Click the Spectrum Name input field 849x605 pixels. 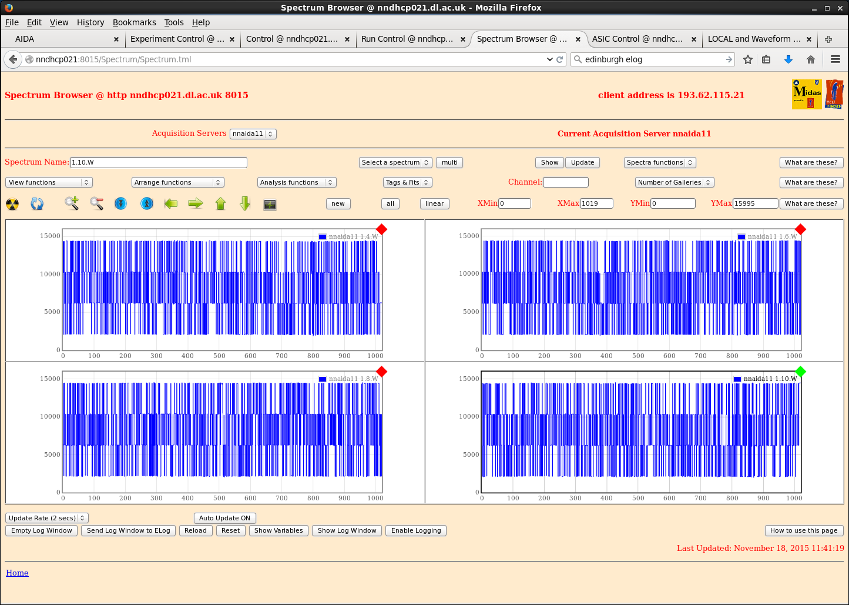pyautogui.click(x=158, y=162)
